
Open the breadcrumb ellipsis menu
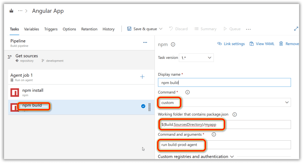coord(20,11)
